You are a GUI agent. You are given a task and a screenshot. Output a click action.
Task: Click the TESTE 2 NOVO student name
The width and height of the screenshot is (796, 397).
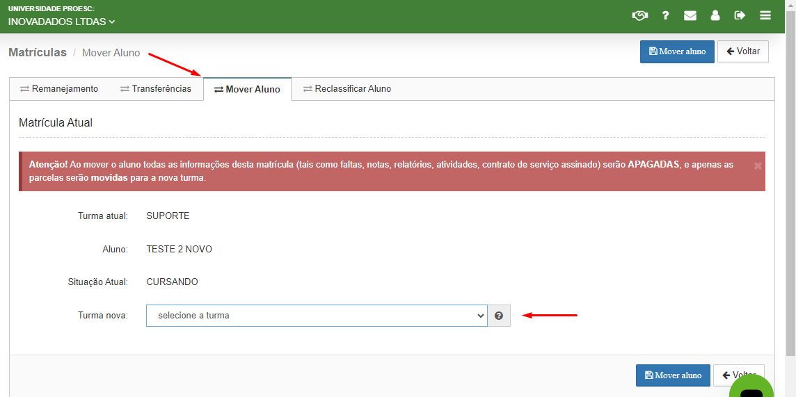180,250
